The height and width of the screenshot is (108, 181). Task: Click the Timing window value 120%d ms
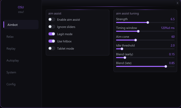coord(168,28)
